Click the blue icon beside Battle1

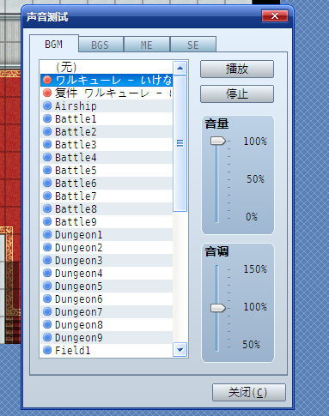click(47, 118)
